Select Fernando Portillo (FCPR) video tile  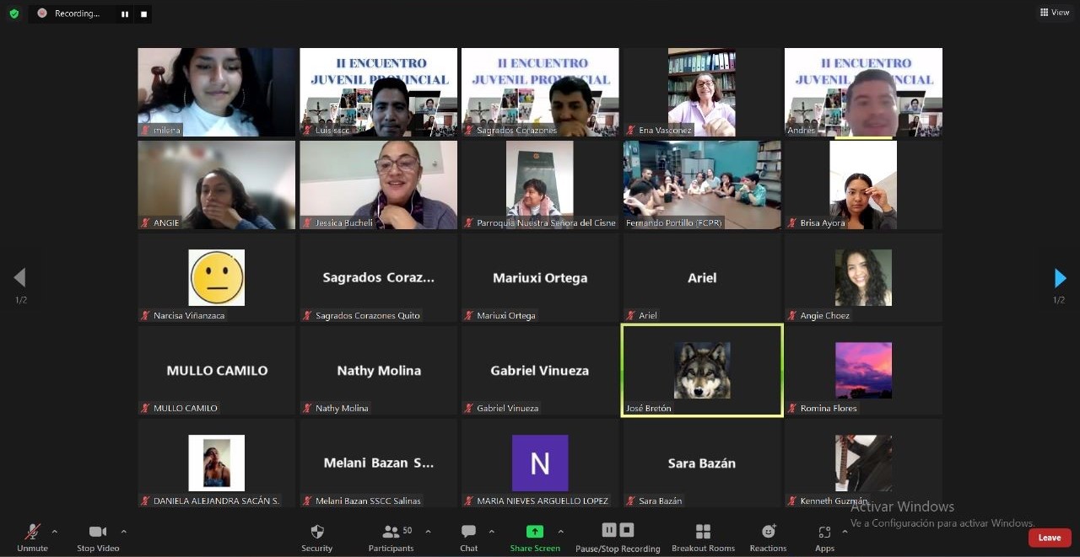pos(702,185)
